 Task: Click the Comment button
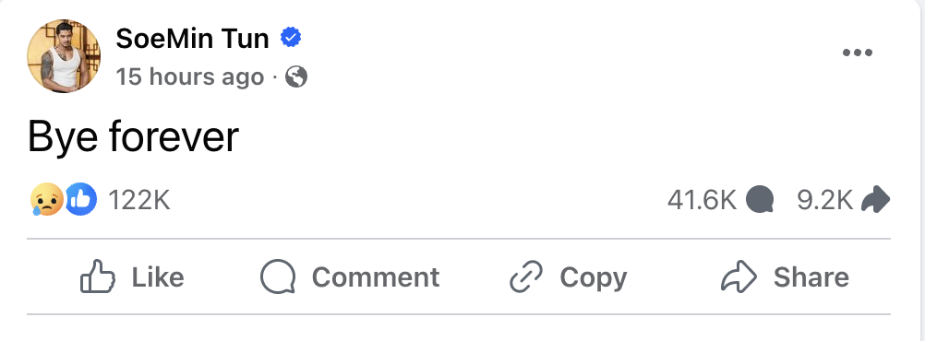350,276
